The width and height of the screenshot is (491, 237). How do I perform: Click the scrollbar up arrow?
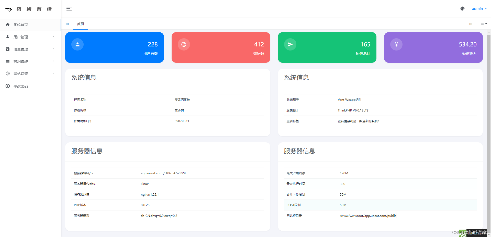489,32
